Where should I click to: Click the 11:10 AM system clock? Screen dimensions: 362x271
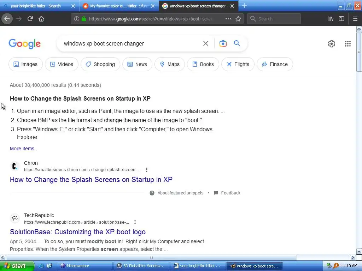(349, 266)
